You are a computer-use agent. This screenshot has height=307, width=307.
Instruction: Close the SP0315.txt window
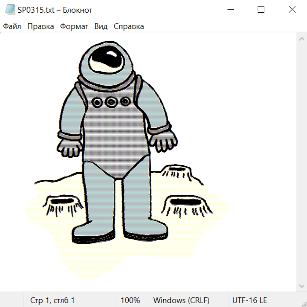[x=292, y=10]
